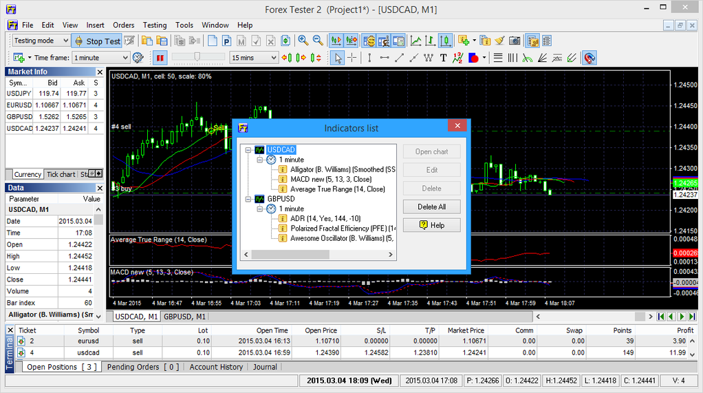The image size is (703, 393).
Task: Open the Account History tab
Action: click(216, 367)
